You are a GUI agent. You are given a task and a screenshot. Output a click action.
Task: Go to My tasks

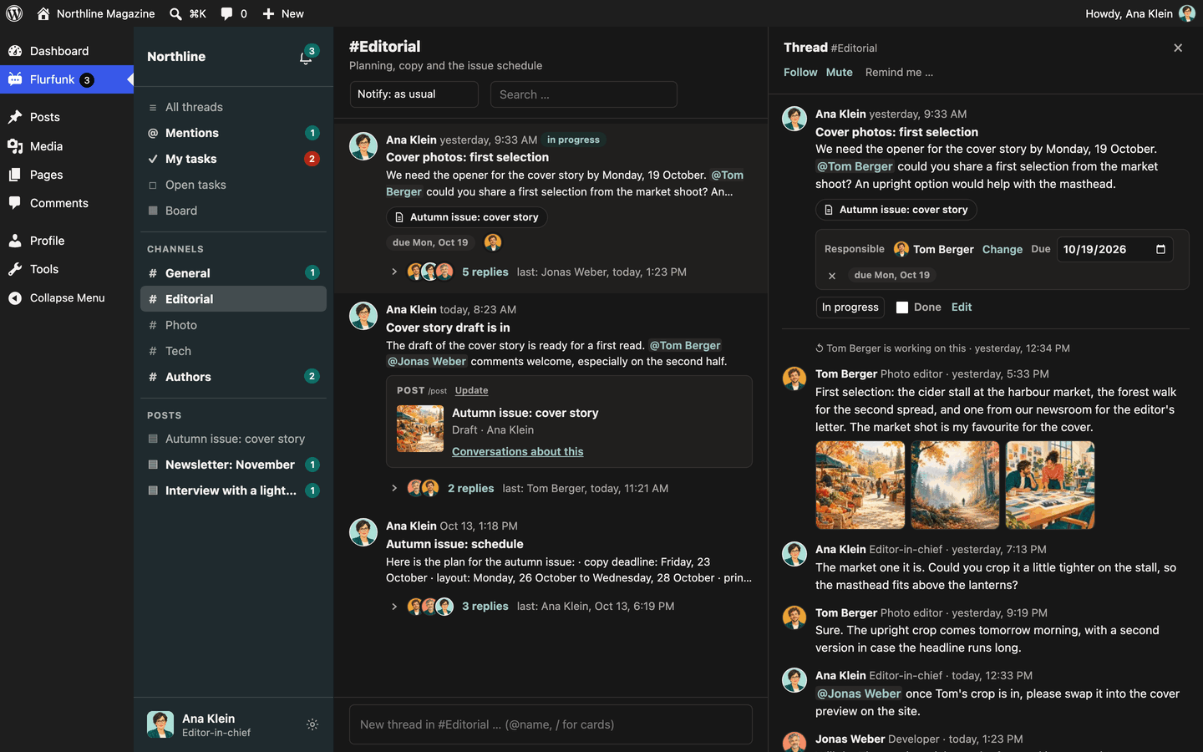[233, 159]
